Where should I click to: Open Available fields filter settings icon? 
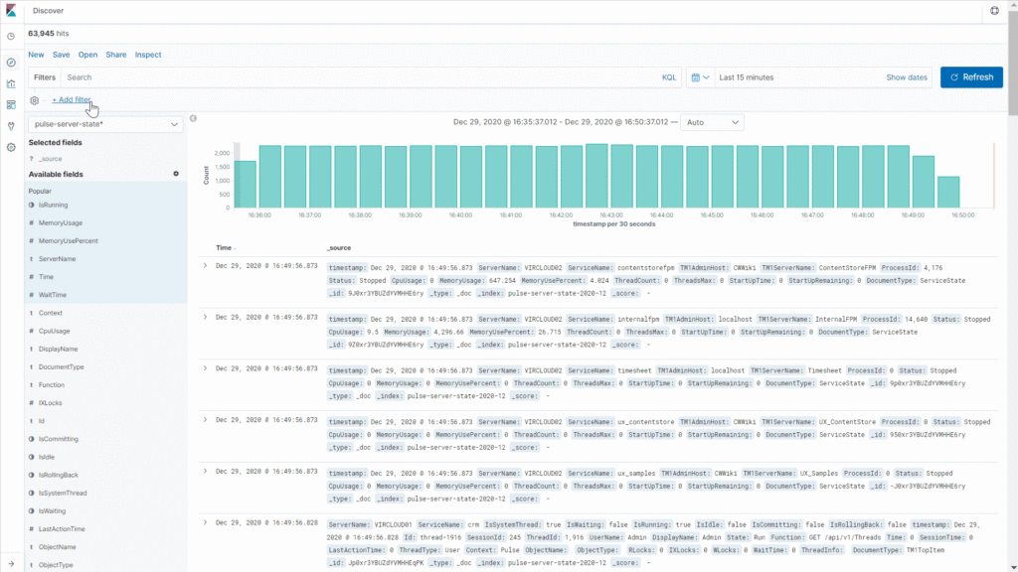(176, 174)
